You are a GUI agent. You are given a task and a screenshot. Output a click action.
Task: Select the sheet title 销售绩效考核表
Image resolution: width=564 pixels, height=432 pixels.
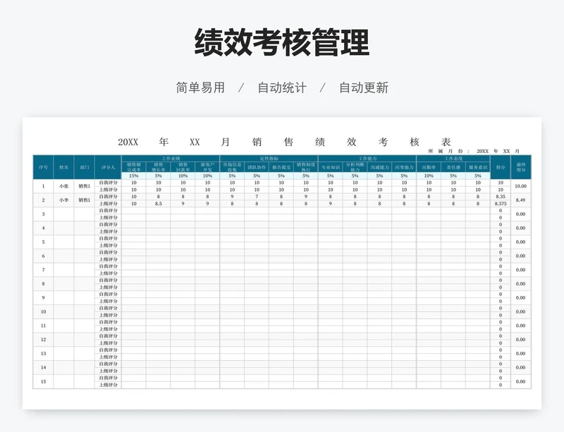352,142
